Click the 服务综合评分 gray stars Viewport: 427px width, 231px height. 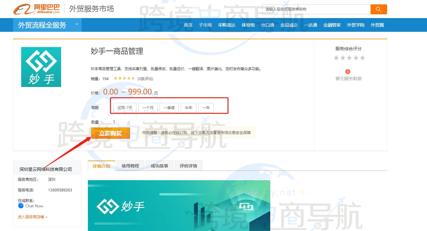[349, 58]
